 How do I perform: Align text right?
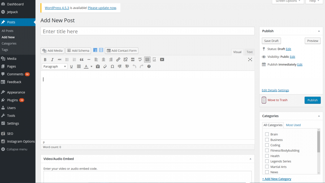click(111, 59)
